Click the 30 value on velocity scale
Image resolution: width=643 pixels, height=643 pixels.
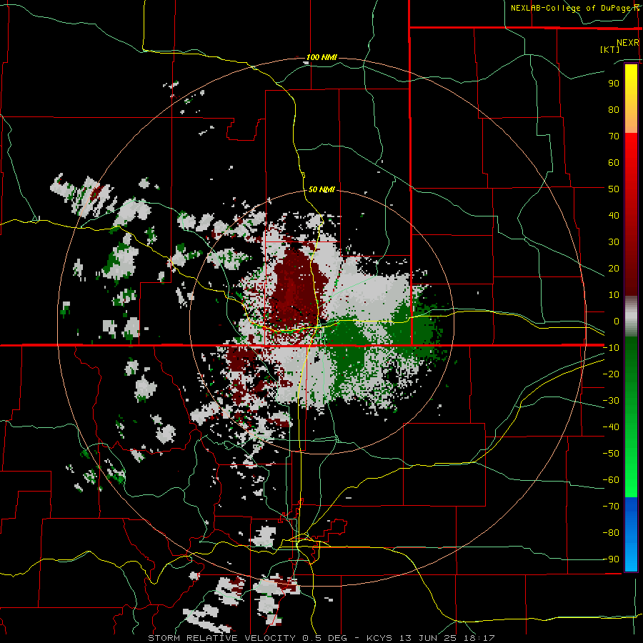614,242
